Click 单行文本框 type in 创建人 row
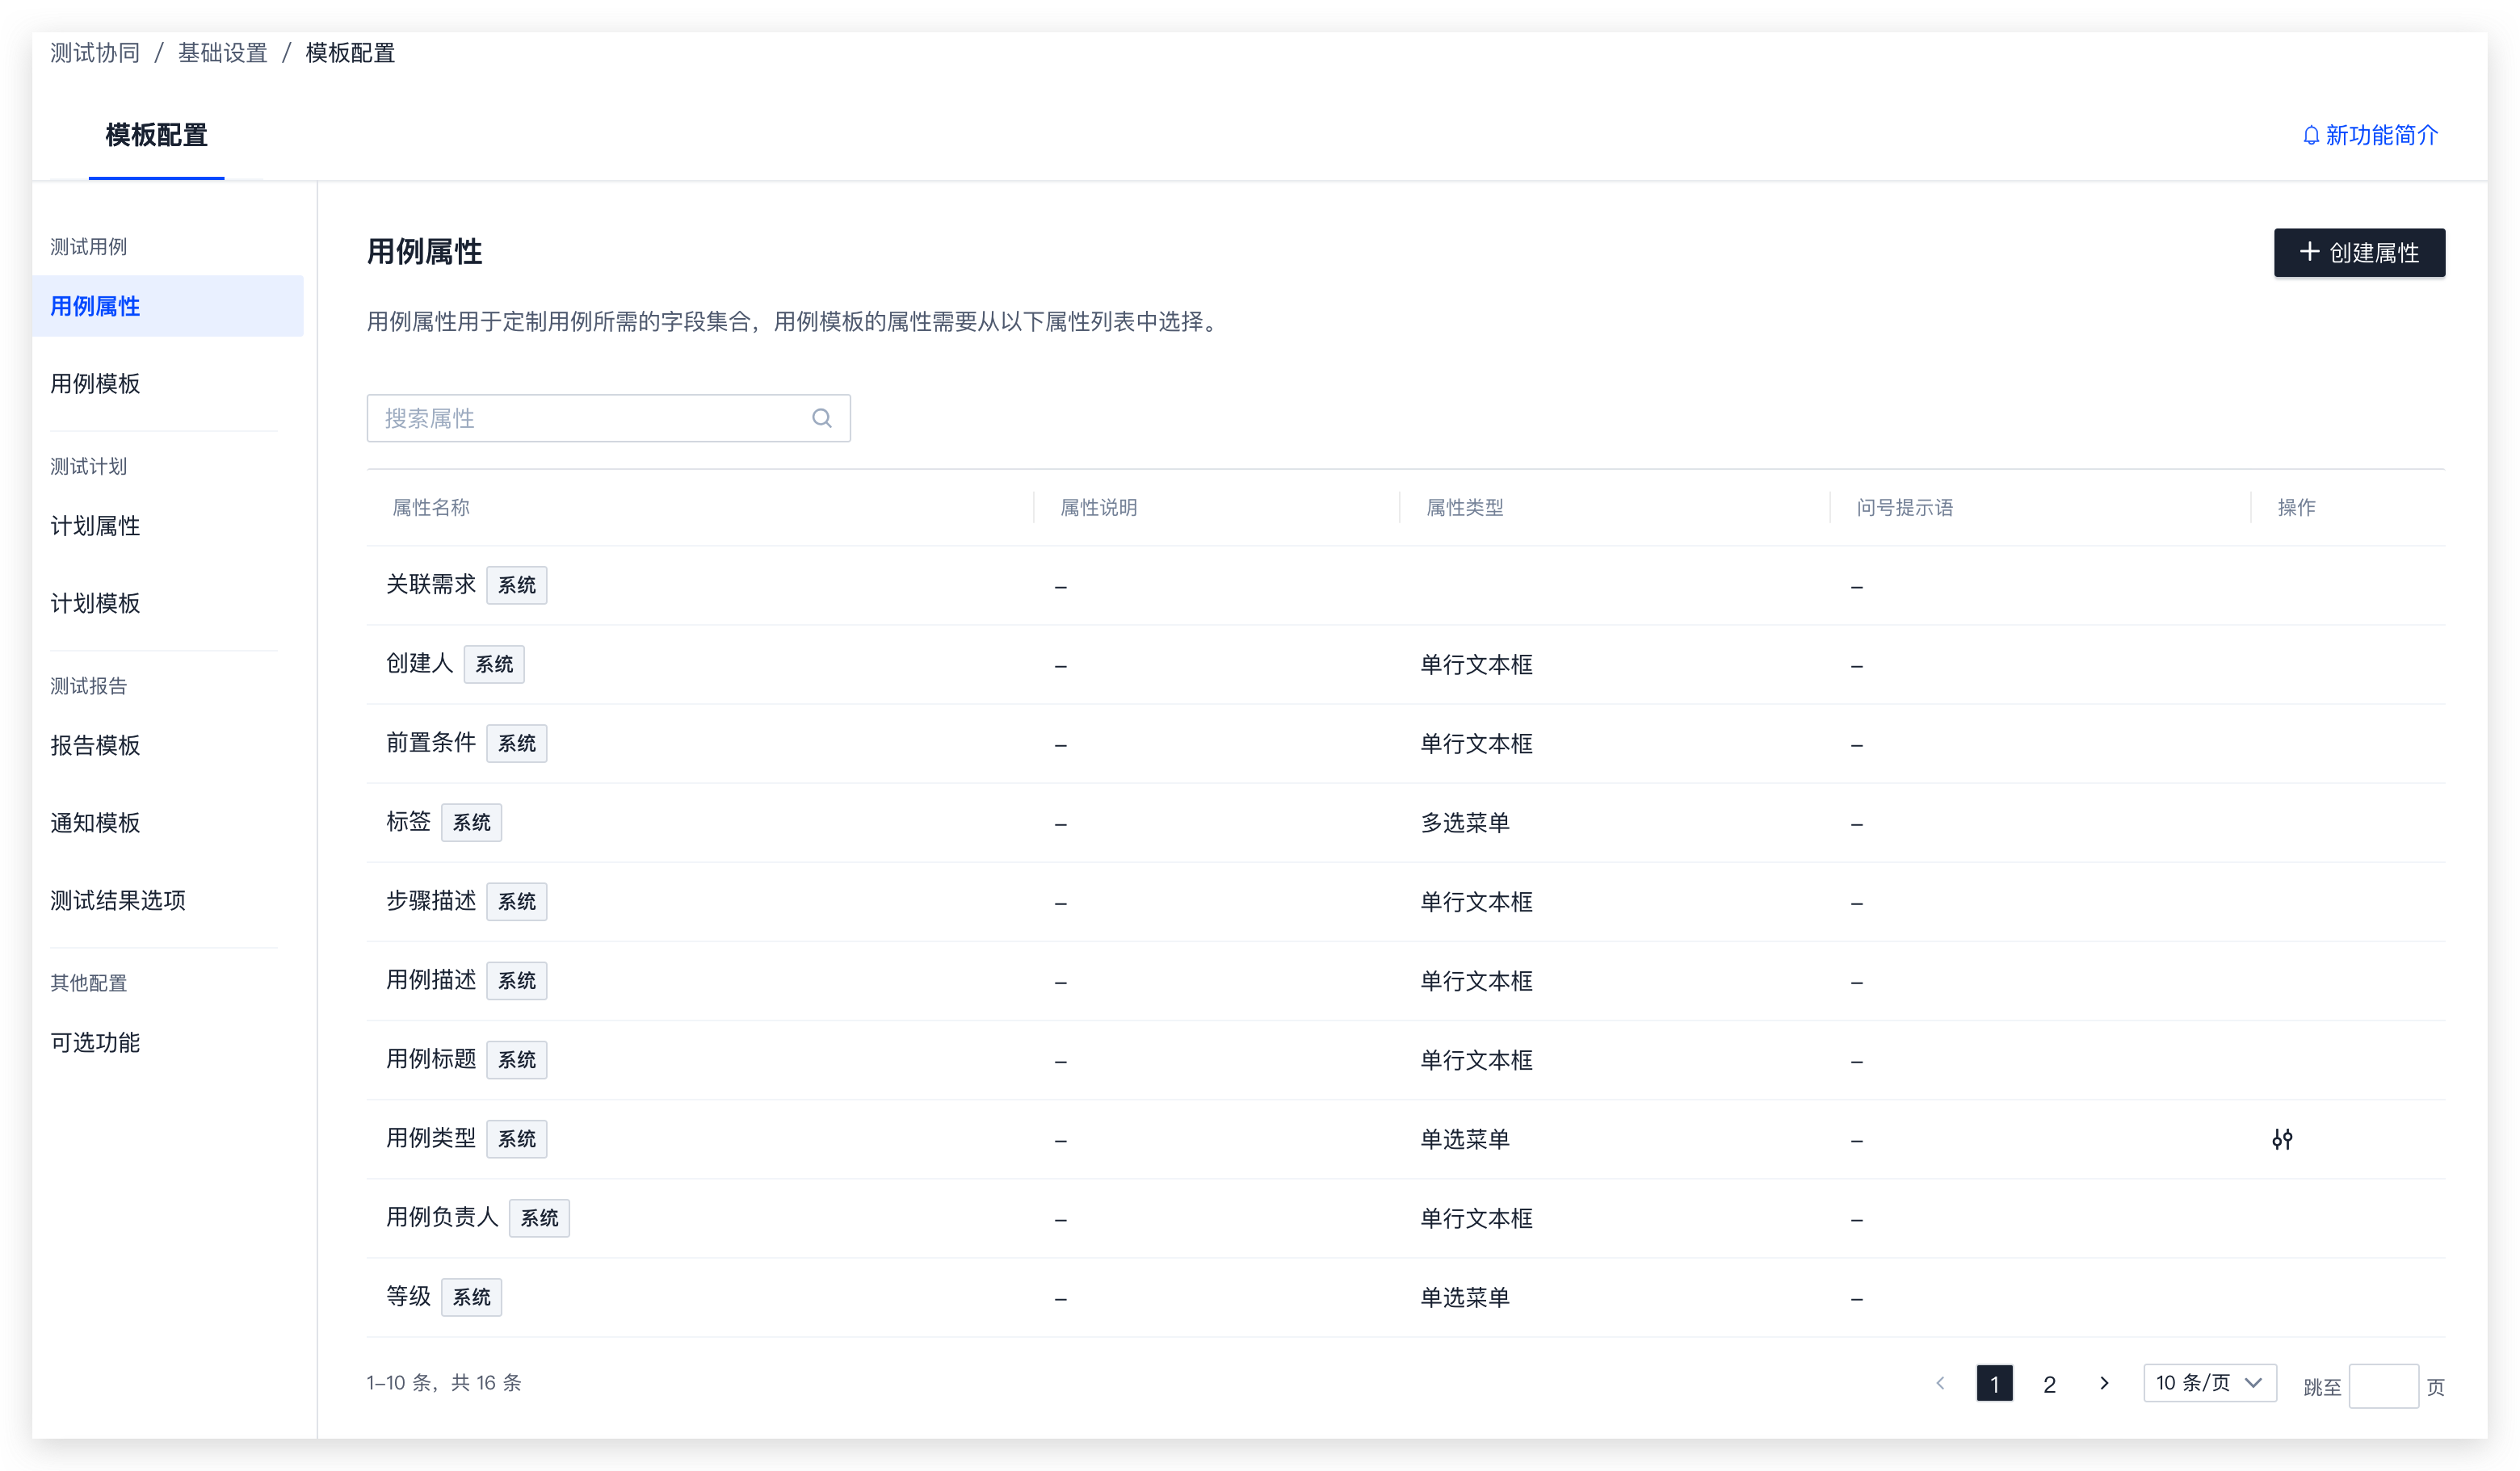The width and height of the screenshot is (2520, 1471). (1476, 664)
